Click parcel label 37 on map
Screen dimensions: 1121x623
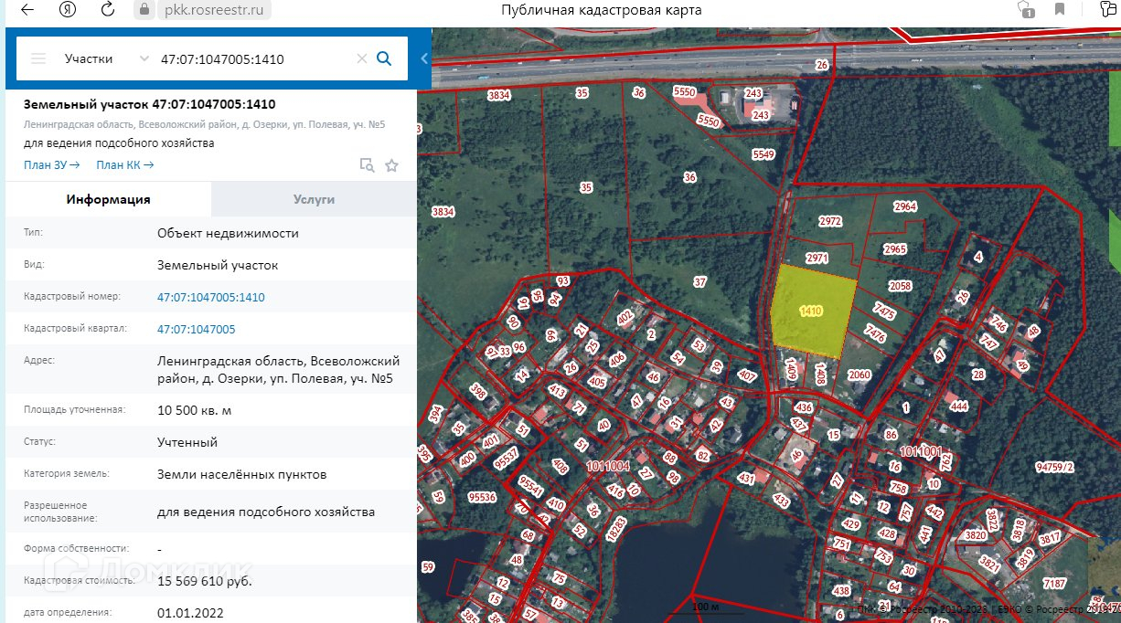(x=700, y=282)
